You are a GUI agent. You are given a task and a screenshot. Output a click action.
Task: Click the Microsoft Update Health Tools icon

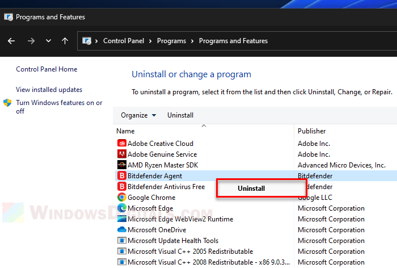point(122,240)
